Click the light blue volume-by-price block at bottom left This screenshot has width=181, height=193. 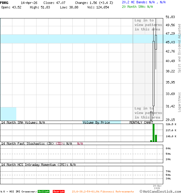click(x=8, y=114)
